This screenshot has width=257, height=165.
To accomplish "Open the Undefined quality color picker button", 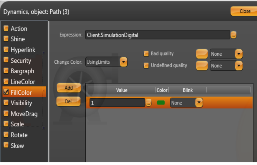I will [202, 66].
